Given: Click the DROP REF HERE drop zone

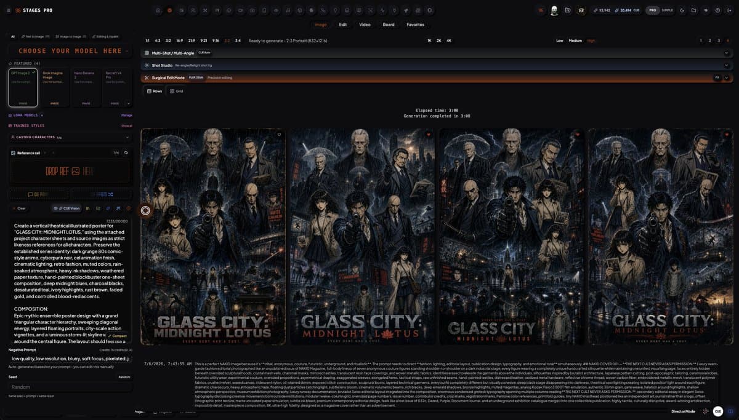Looking at the screenshot, I should (x=71, y=171).
